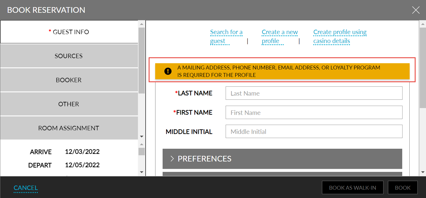Click tab list scrollbar down arrow
The image size is (426, 198).
[142, 137]
